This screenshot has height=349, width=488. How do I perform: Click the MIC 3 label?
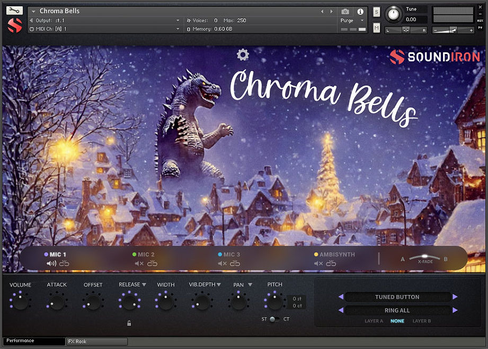tap(232, 254)
